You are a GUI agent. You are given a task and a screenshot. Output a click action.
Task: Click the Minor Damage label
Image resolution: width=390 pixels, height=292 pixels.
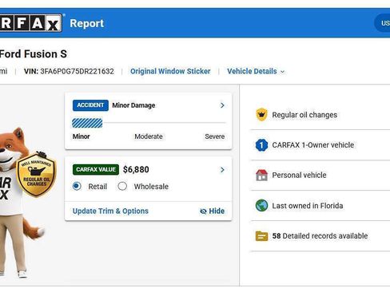[x=133, y=105]
